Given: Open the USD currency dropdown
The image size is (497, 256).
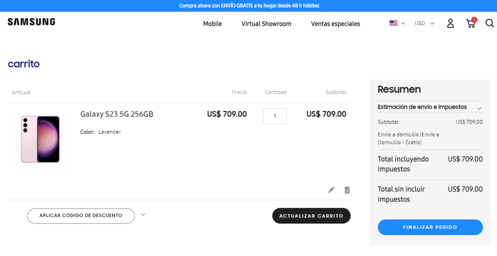Looking at the screenshot, I should click(424, 23).
